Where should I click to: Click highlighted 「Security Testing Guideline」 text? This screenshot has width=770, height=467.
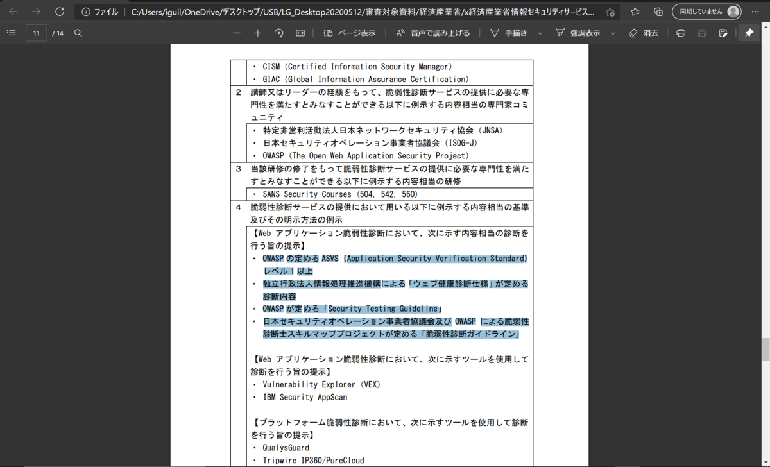[x=383, y=309]
